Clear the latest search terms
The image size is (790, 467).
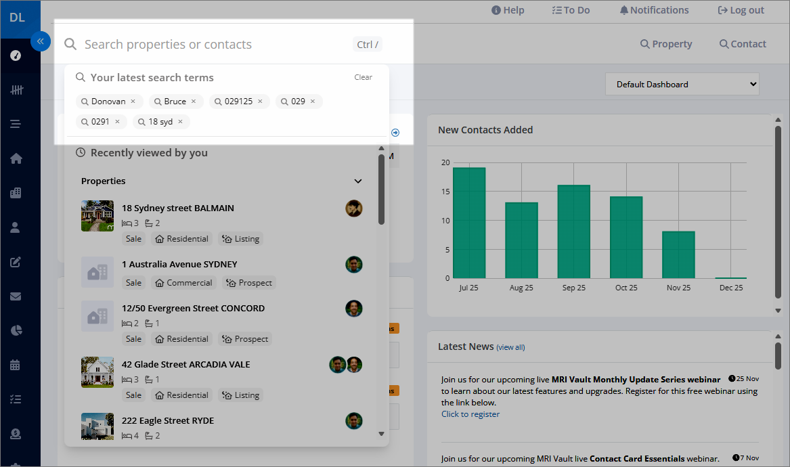tap(364, 77)
